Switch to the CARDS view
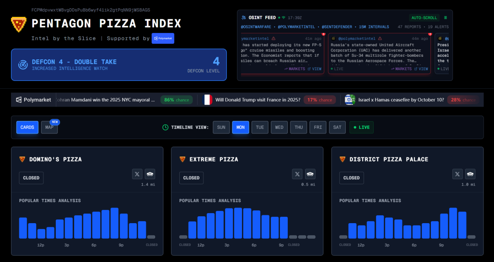Screen dimensions: 494x262 click(x=27, y=128)
